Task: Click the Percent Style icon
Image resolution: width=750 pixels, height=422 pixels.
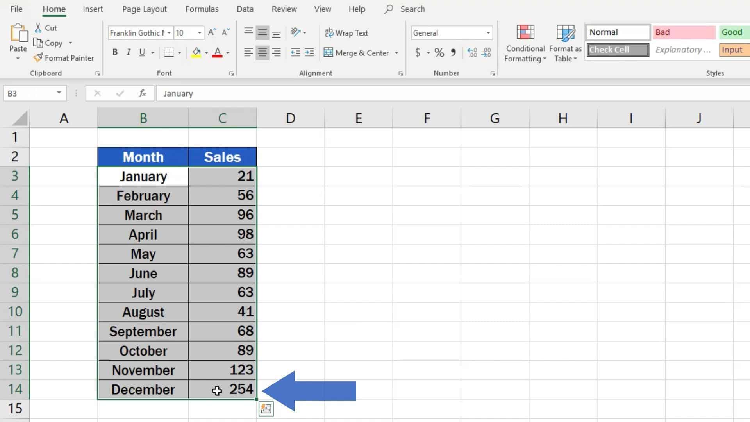Action: pyautogui.click(x=438, y=53)
